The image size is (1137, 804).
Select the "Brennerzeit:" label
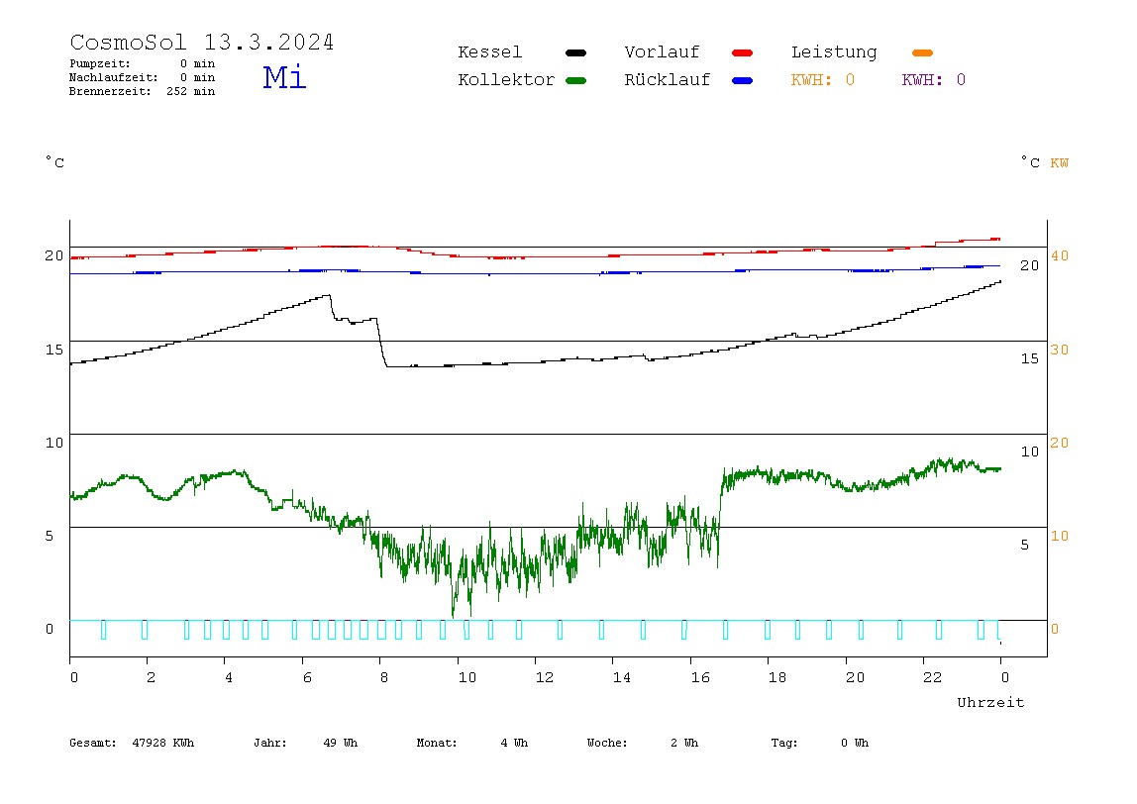pyautogui.click(x=110, y=91)
